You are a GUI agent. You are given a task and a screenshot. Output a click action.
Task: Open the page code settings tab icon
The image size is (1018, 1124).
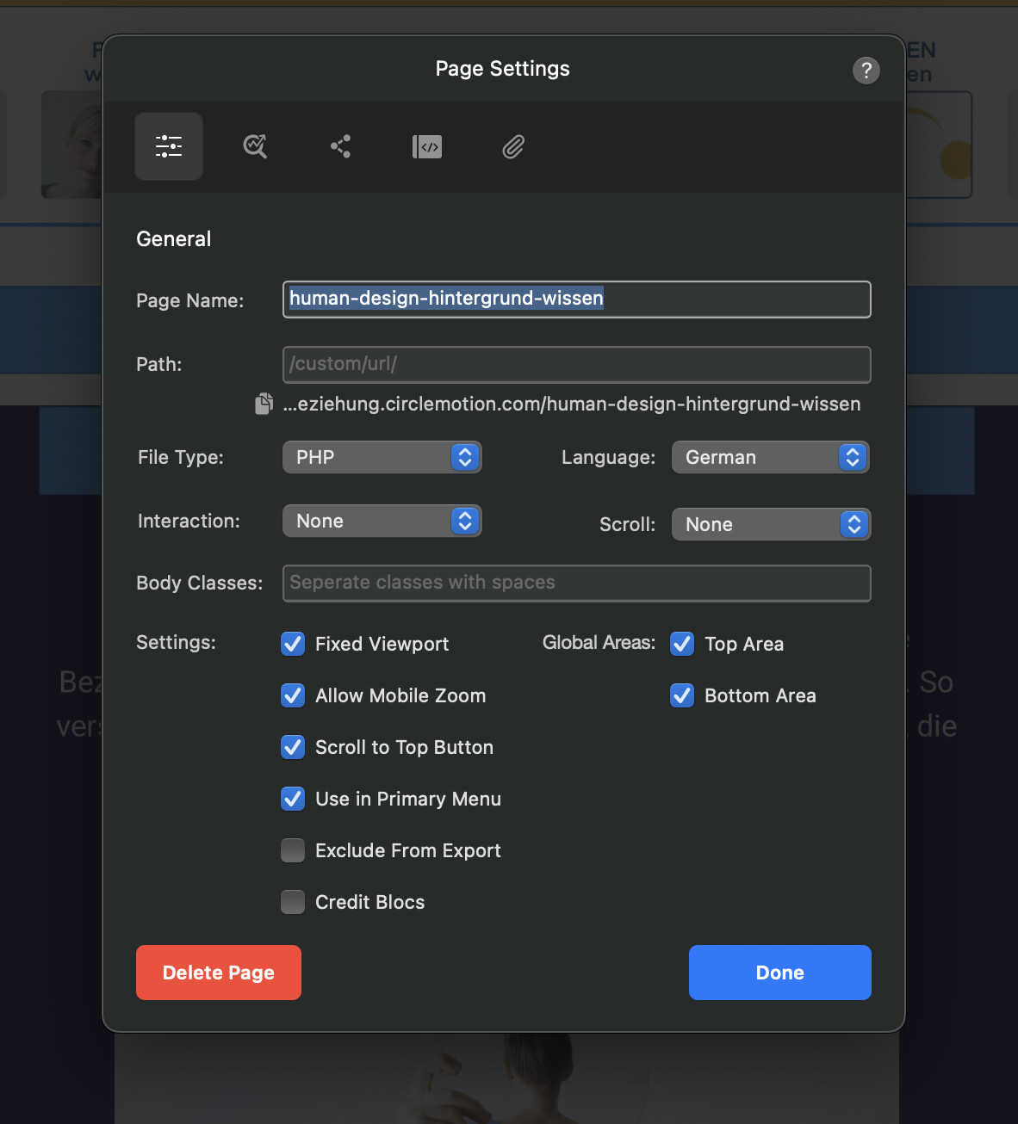click(427, 146)
